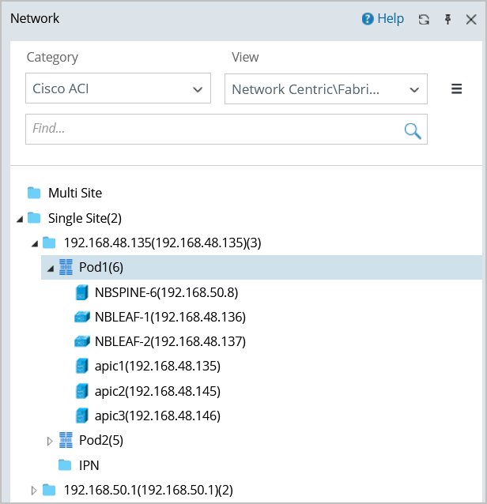
Task: Click the NBLEAF-1 leaf switch icon
Action: click(x=81, y=318)
